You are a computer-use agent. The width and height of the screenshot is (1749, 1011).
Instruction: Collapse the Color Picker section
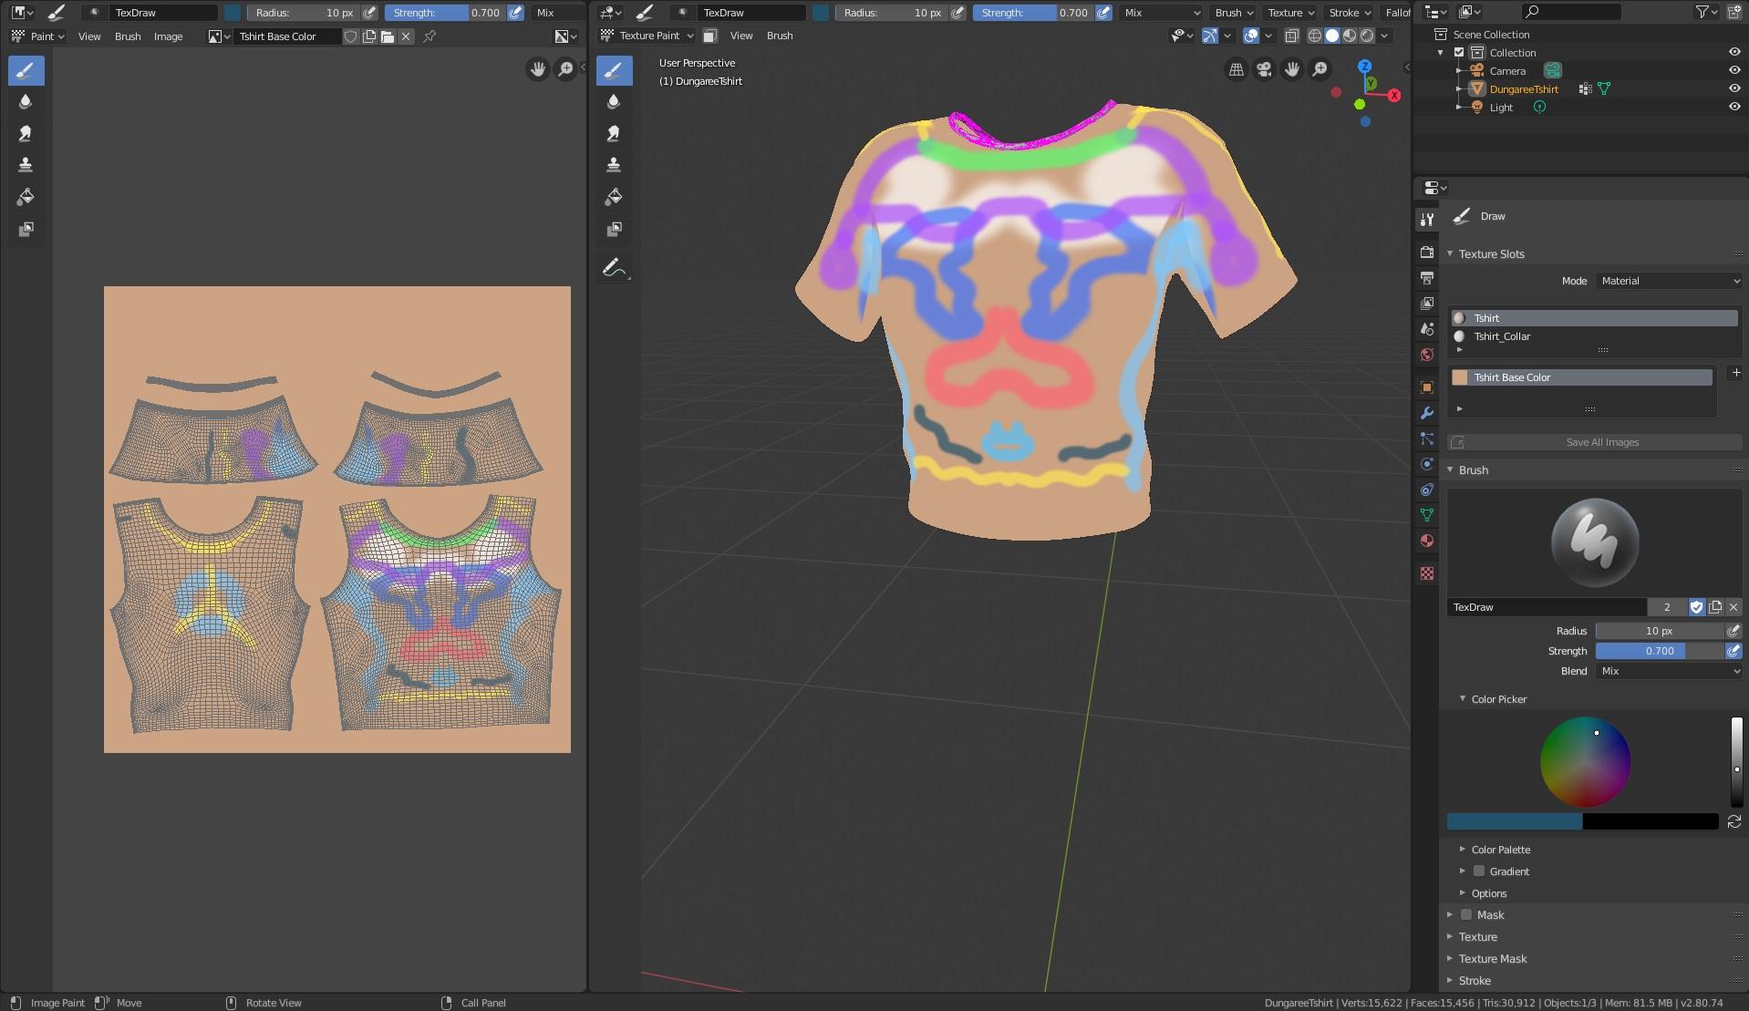click(1499, 699)
